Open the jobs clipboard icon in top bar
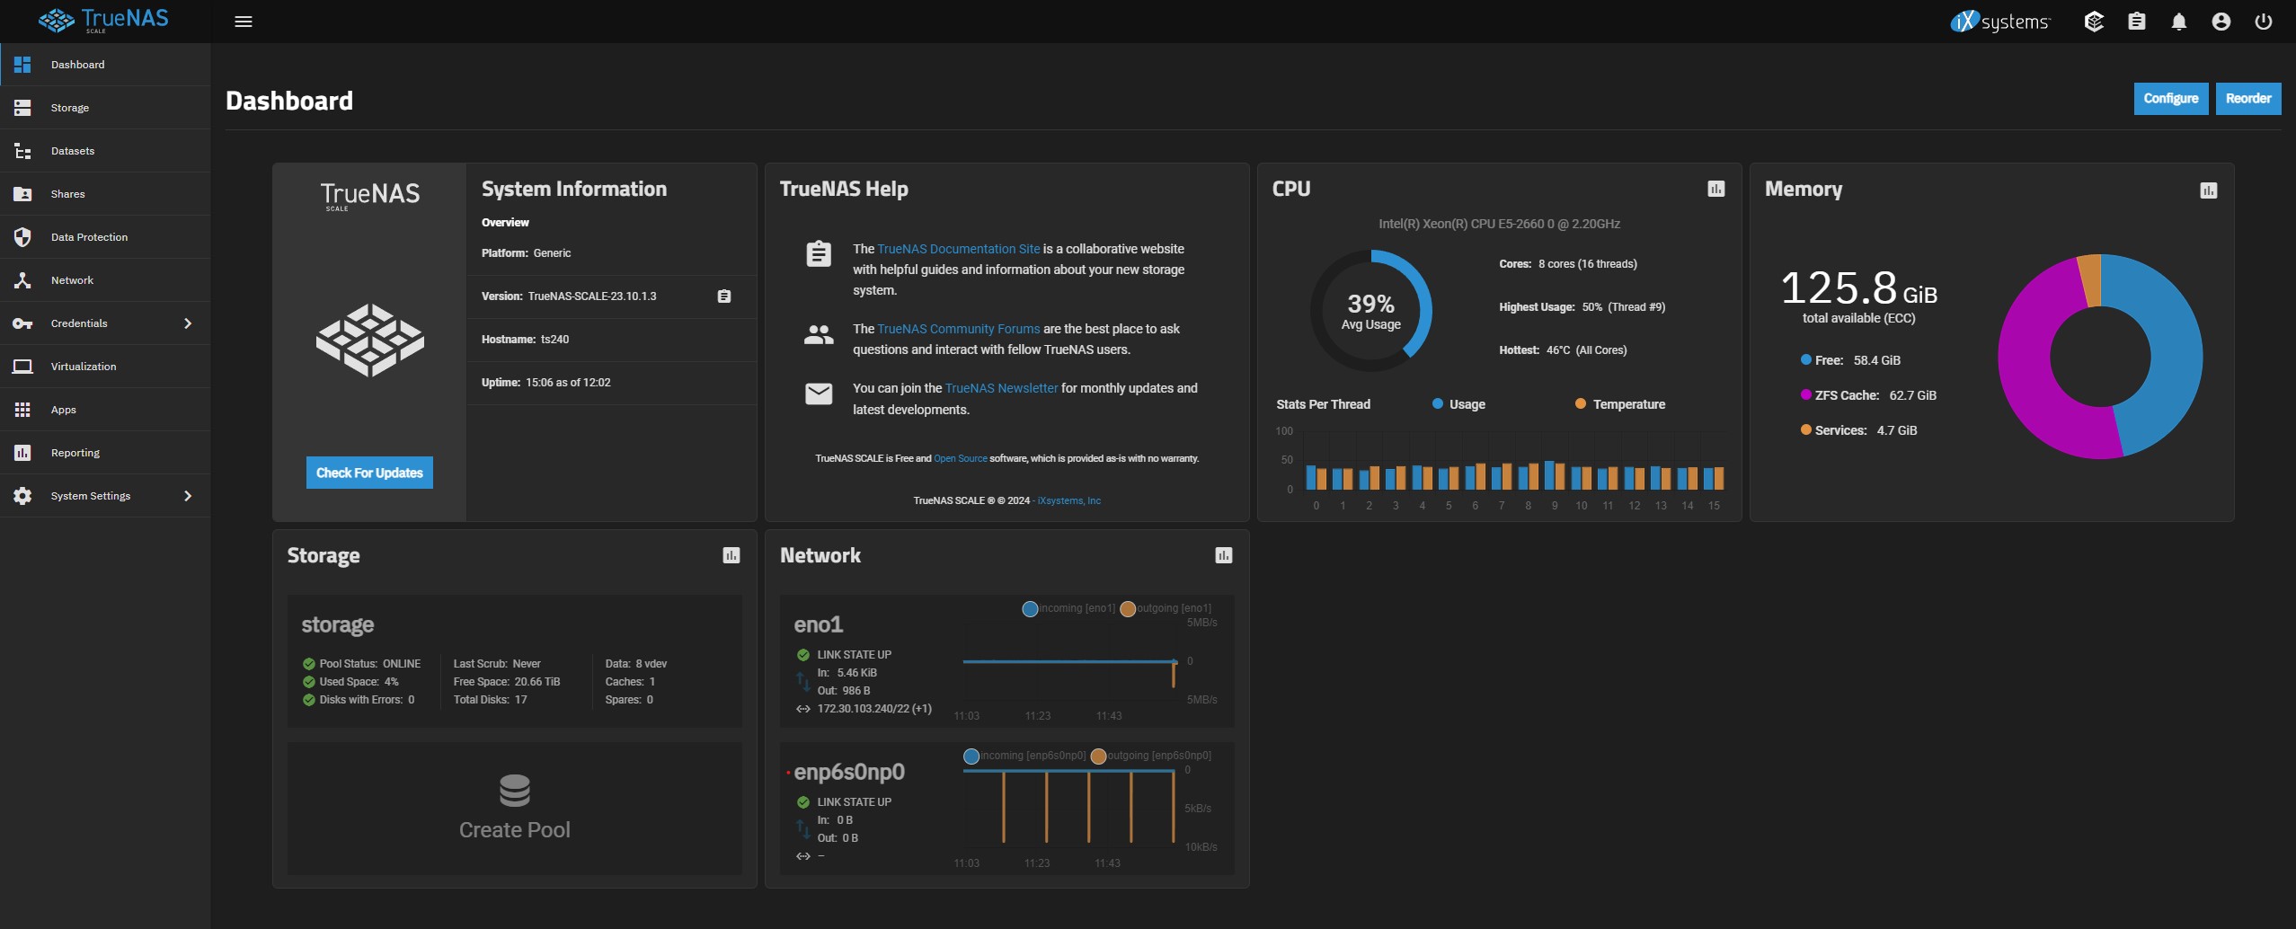Viewport: 2296px width, 929px height. [2137, 22]
